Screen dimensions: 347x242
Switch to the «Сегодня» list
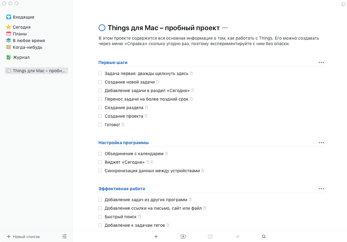click(21, 27)
